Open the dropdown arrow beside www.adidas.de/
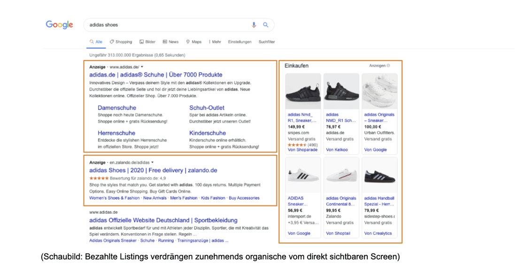 pos(142,67)
